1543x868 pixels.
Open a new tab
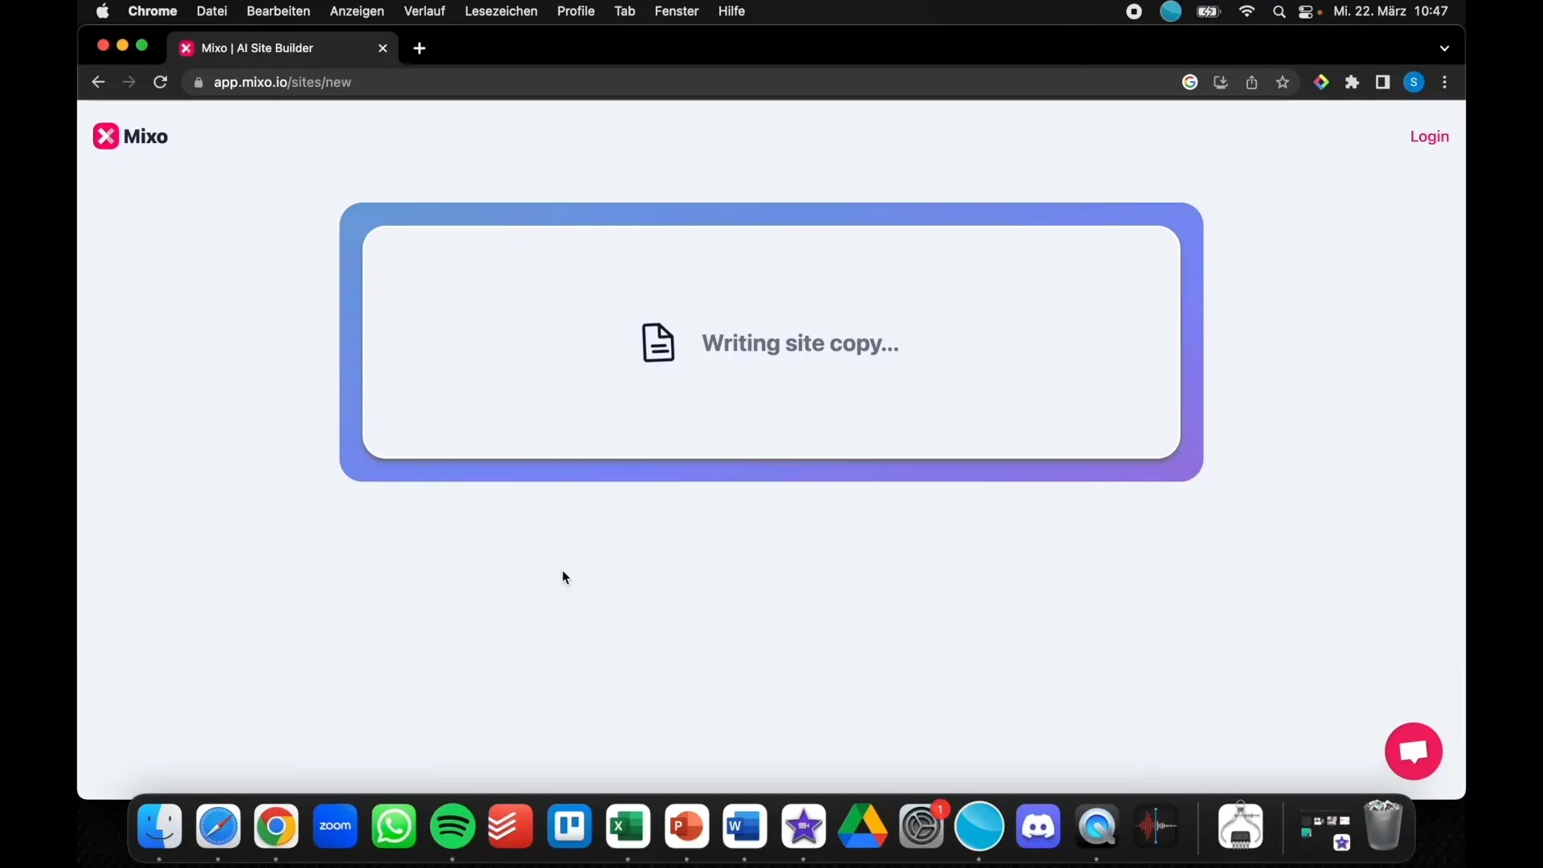pos(420,48)
